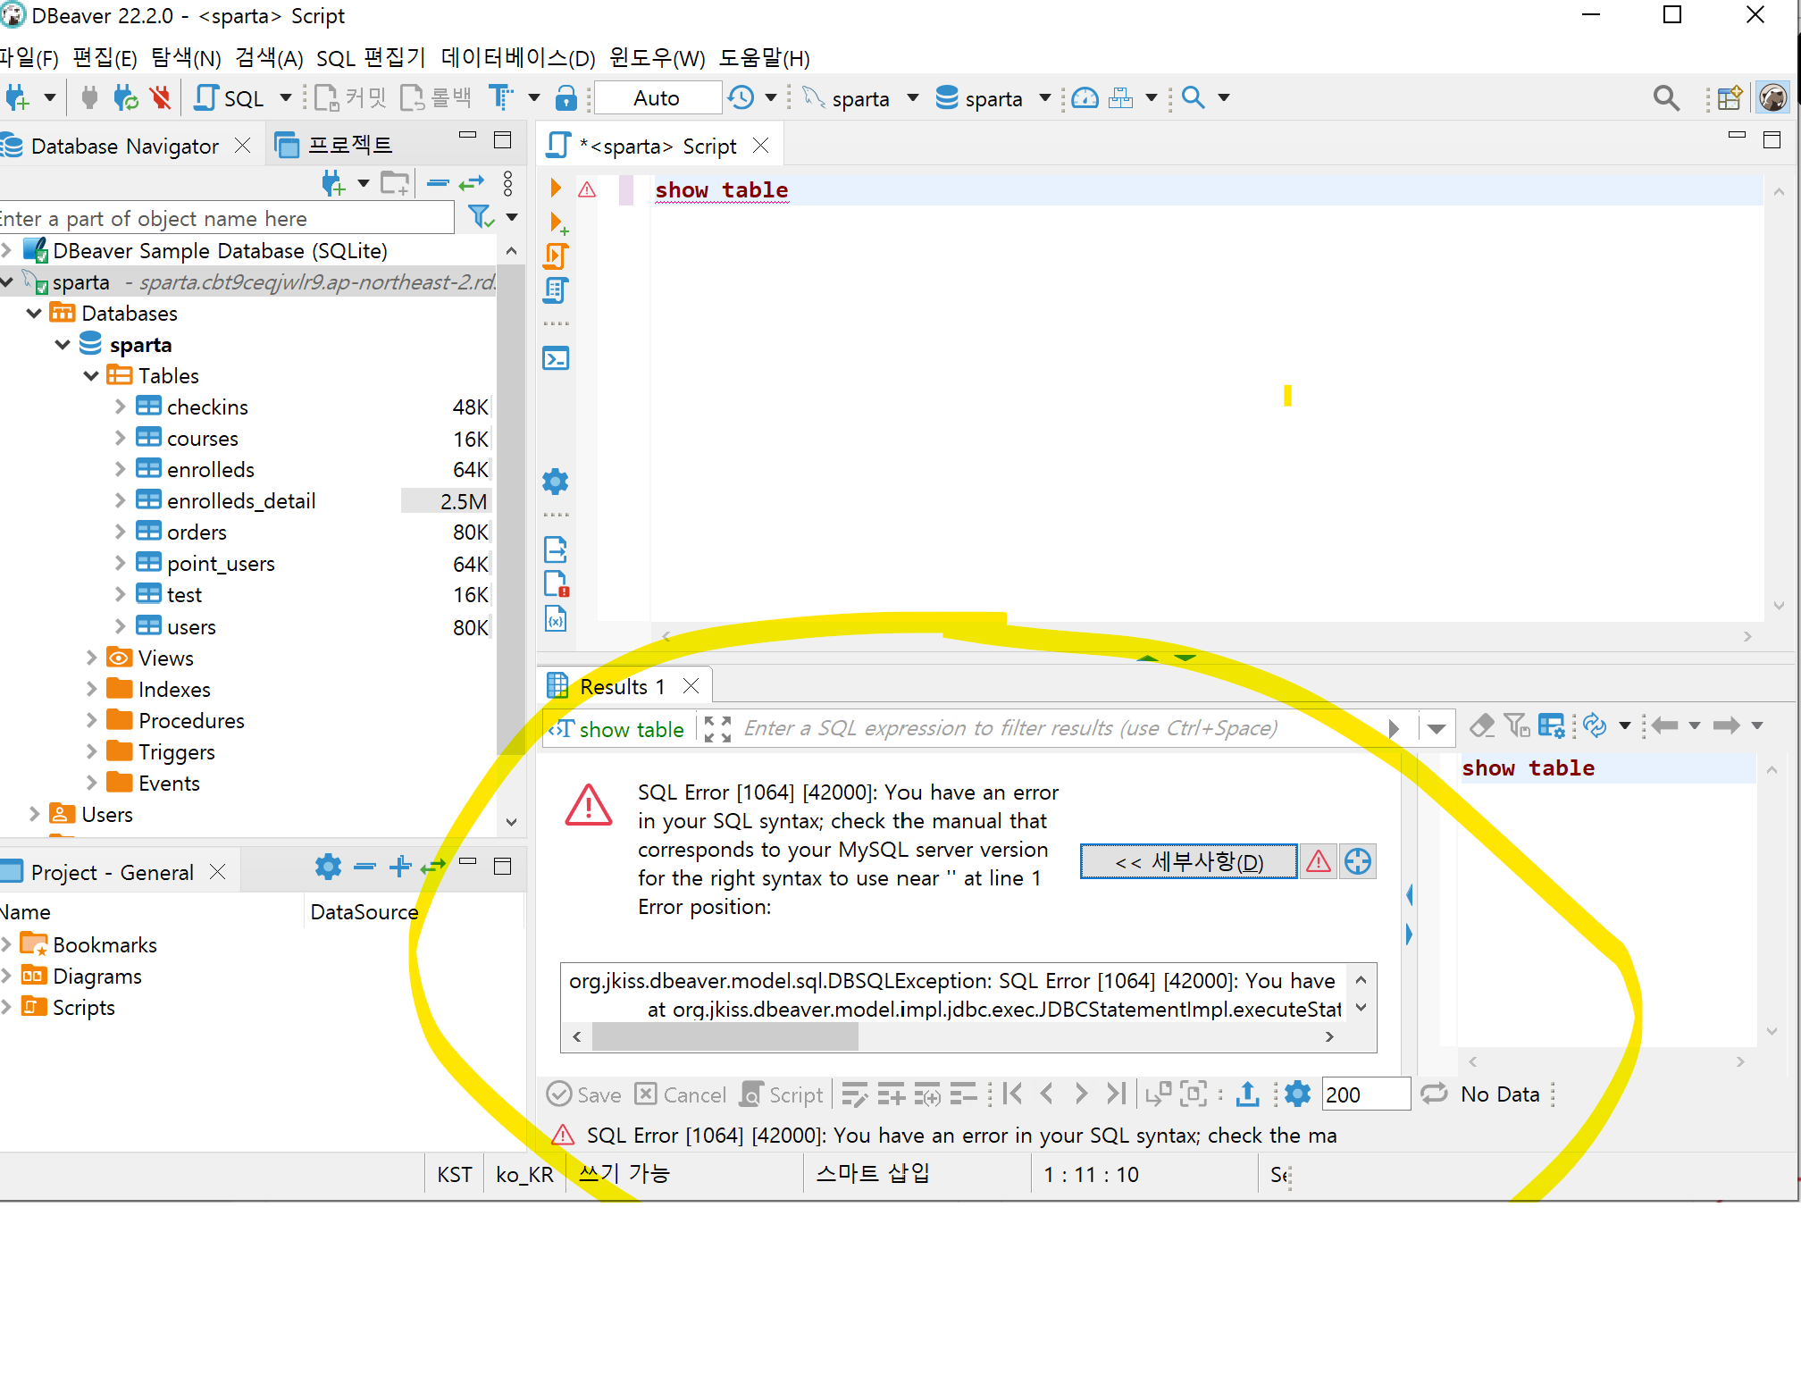Viewport: 1801px width, 1375px height.
Task: Click the magnifier search icon at toolbar far right
Action: click(1666, 97)
